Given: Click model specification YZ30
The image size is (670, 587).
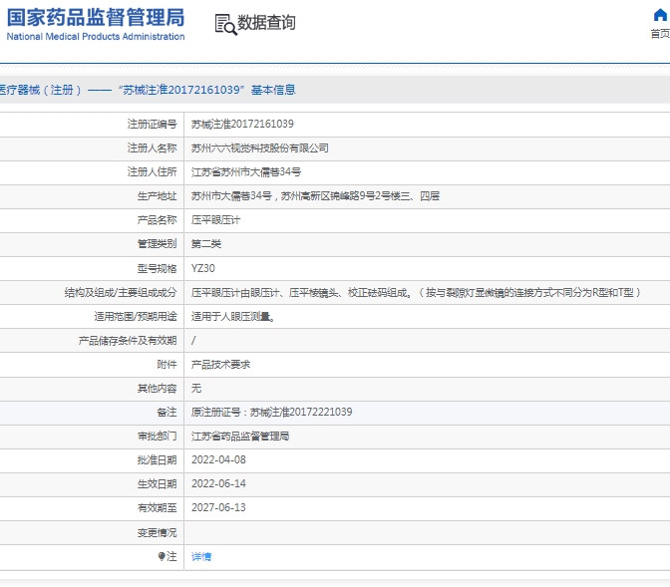Looking at the screenshot, I should click(203, 268).
